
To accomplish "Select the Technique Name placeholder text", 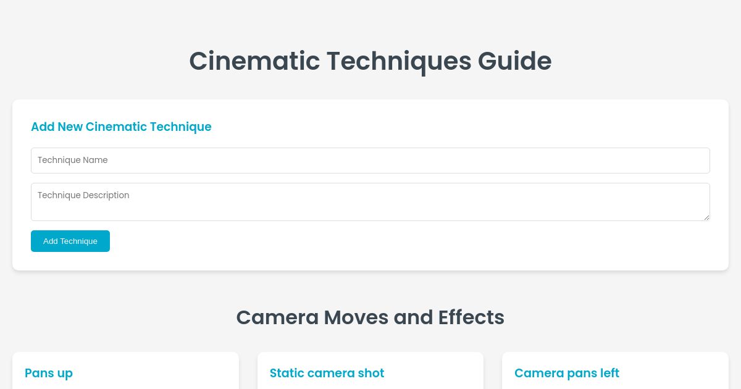I will tap(72, 160).
